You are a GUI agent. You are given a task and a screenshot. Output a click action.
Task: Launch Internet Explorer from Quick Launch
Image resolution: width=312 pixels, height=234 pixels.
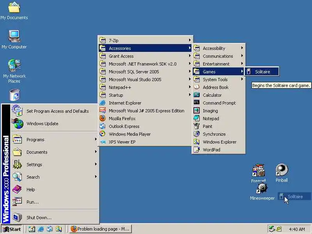pyautogui.click(x=41, y=229)
